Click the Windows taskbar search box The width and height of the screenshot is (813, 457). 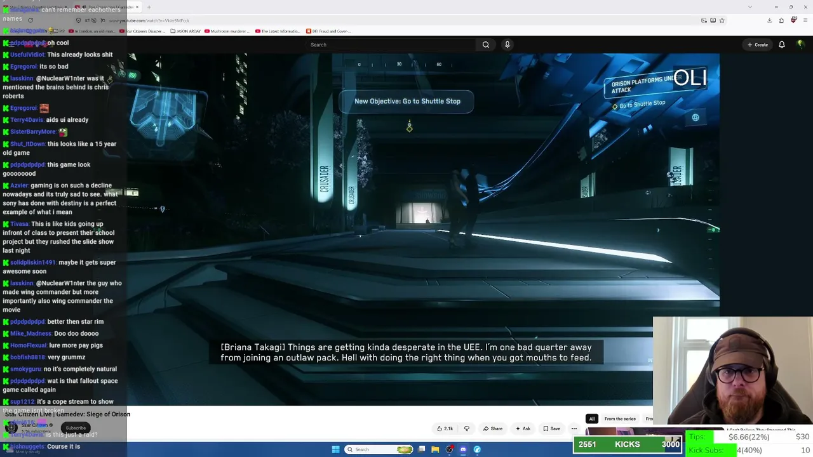[x=379, y=449]
